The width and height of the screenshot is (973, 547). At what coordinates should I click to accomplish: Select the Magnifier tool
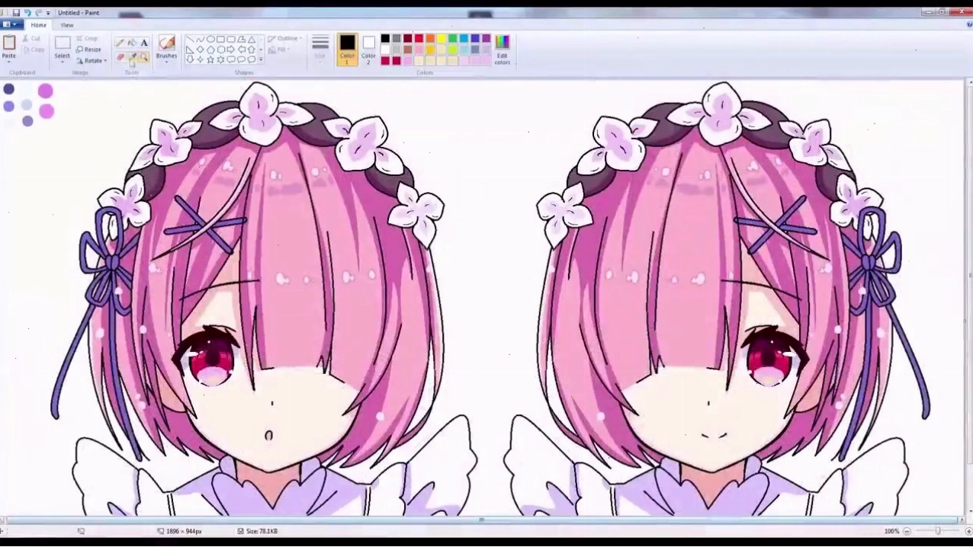143,57
